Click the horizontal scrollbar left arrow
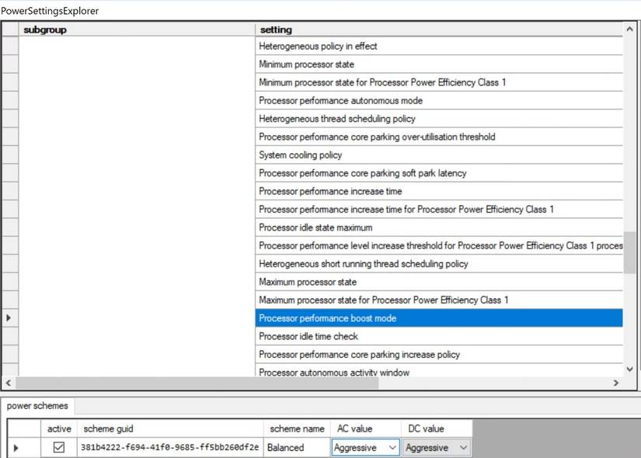This screenshot has height=458, width=641. pos(8,383)
